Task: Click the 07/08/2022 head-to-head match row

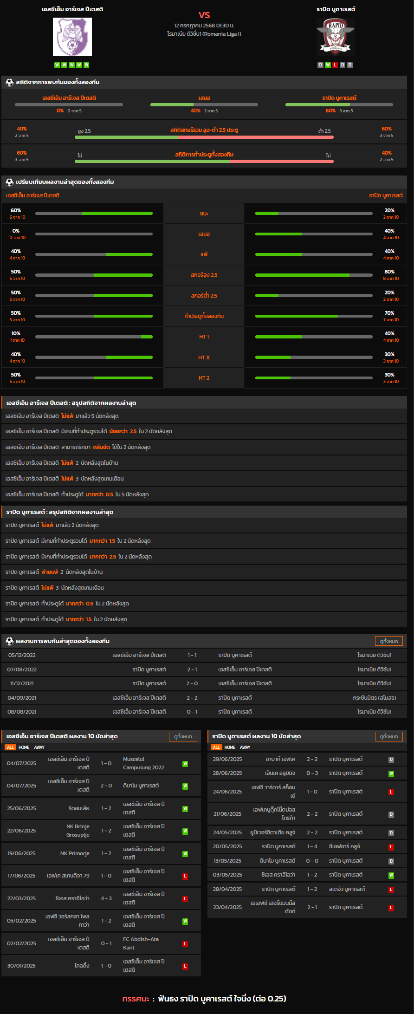Action: pyautogui.click(x=204, y=669)
